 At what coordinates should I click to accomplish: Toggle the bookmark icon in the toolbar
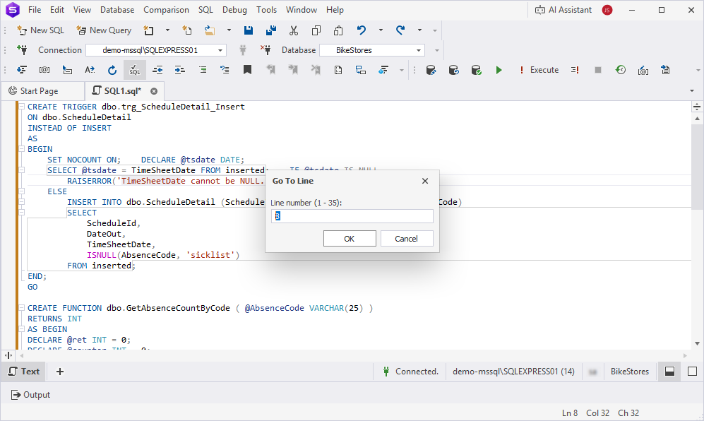[x=247, y=70]
